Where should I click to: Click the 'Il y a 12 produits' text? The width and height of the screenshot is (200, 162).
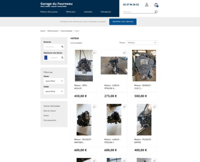76,43
